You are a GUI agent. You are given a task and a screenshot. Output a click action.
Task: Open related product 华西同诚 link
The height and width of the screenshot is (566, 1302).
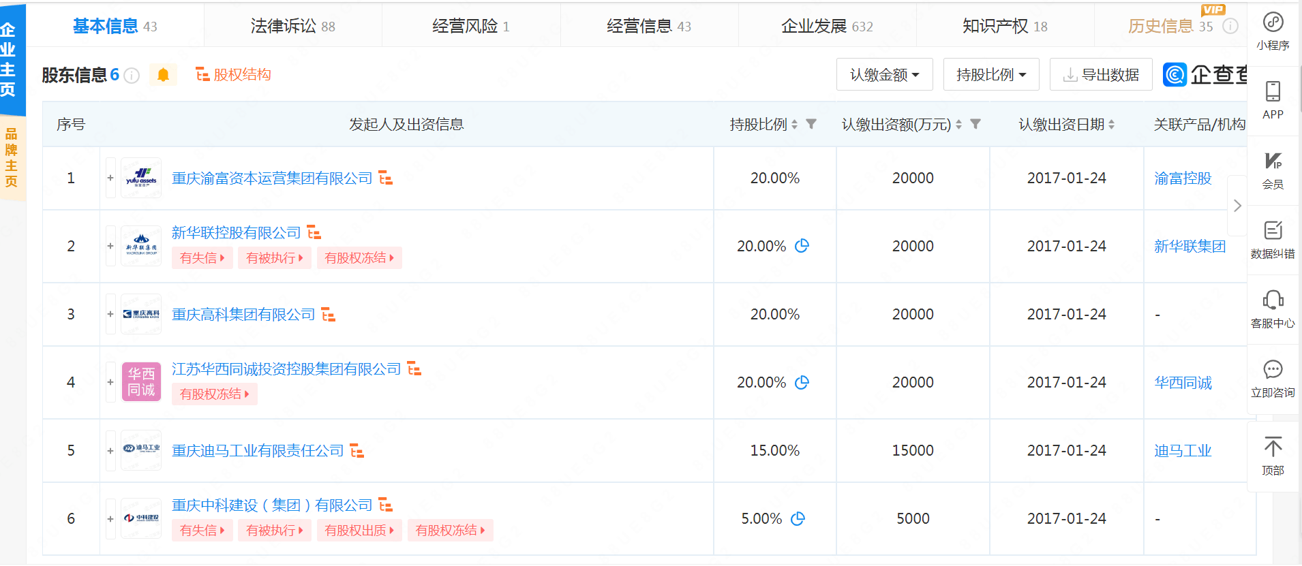point(1183,383)
